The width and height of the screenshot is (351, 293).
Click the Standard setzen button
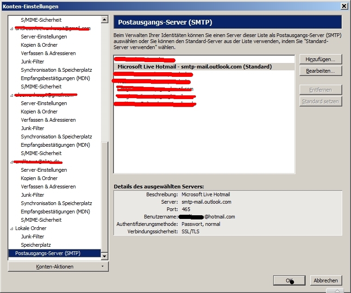(x=320, y=102)
